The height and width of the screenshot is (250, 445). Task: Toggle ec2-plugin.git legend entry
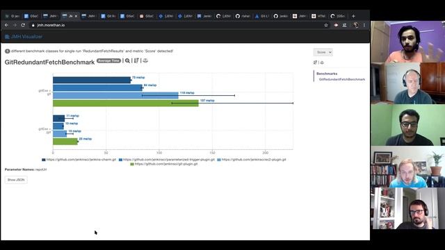(x=252, y=160)
